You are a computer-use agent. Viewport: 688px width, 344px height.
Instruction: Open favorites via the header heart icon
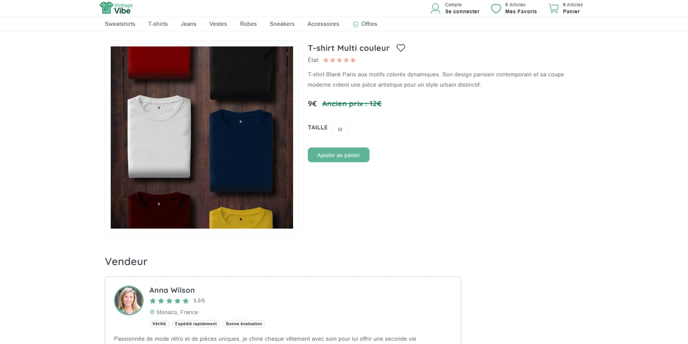496,8
